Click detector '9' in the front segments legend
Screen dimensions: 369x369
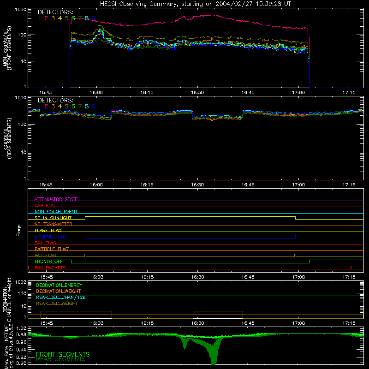pyautogui.click(x=94, y=18)
